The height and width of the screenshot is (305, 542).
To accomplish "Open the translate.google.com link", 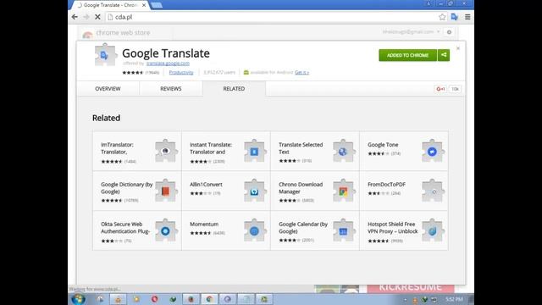I will pyautogui.click(x=168, y=64).
